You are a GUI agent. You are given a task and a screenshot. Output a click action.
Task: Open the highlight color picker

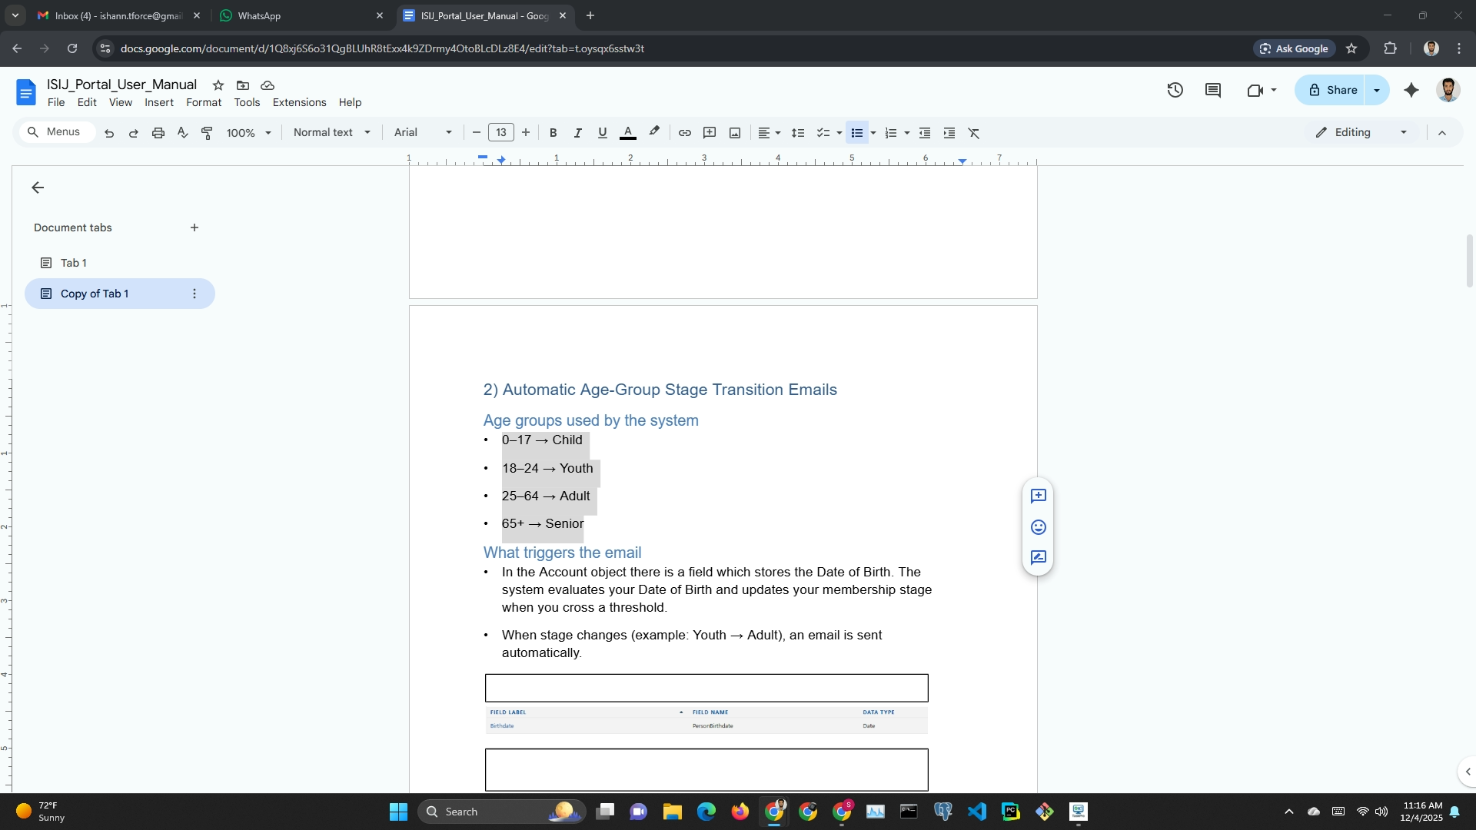[x=654, y=132]
